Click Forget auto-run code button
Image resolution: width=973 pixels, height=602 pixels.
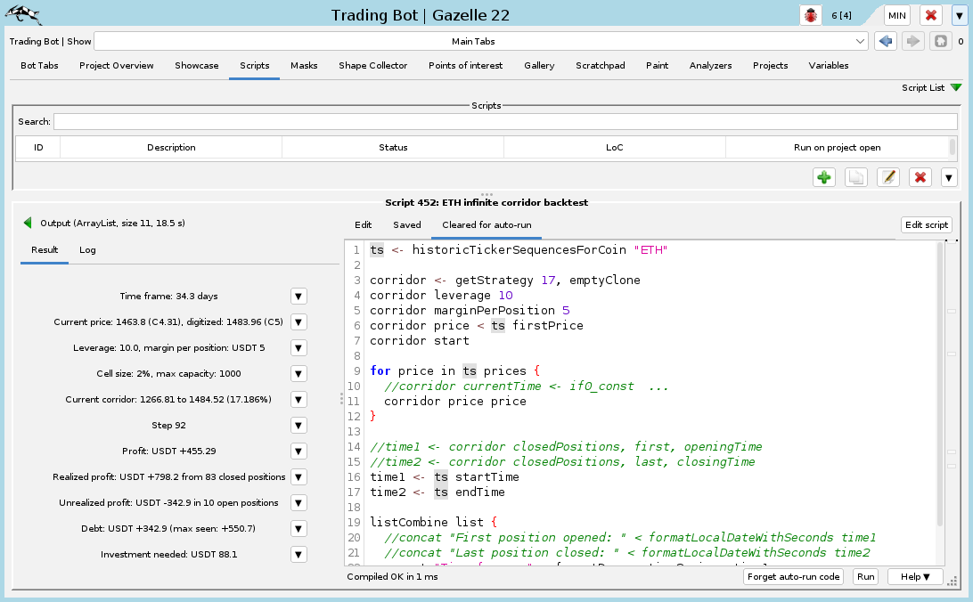pyautogui.click(x=793, y=576)
